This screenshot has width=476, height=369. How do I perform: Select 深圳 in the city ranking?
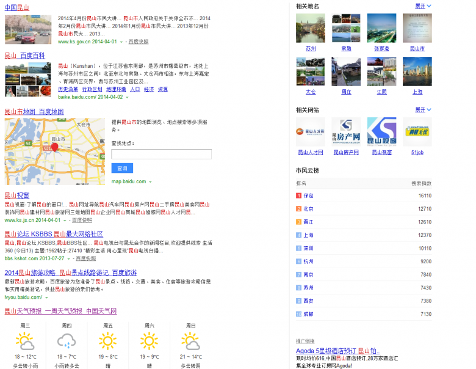(308, 248)
